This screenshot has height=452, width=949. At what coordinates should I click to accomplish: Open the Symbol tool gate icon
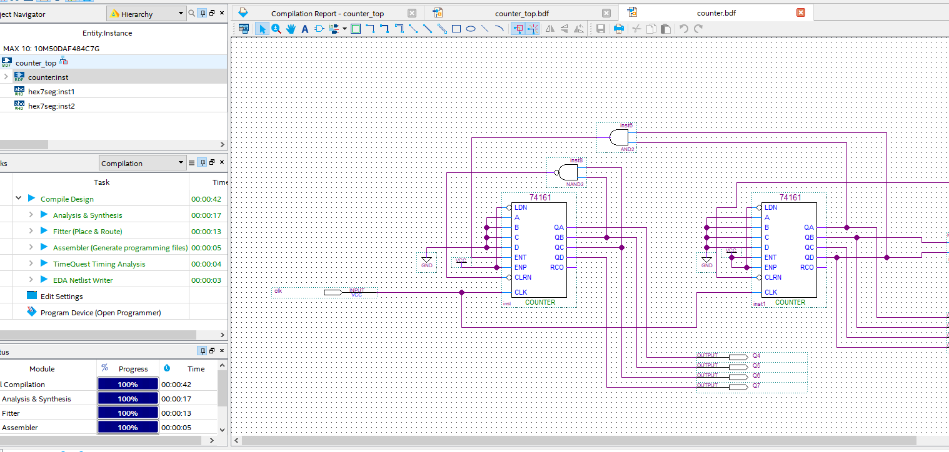coord(319,29)
